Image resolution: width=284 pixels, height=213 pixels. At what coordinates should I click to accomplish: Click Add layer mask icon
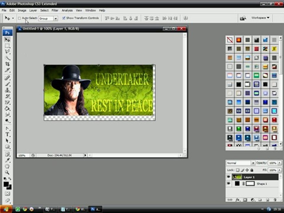[x=245, y=200]
